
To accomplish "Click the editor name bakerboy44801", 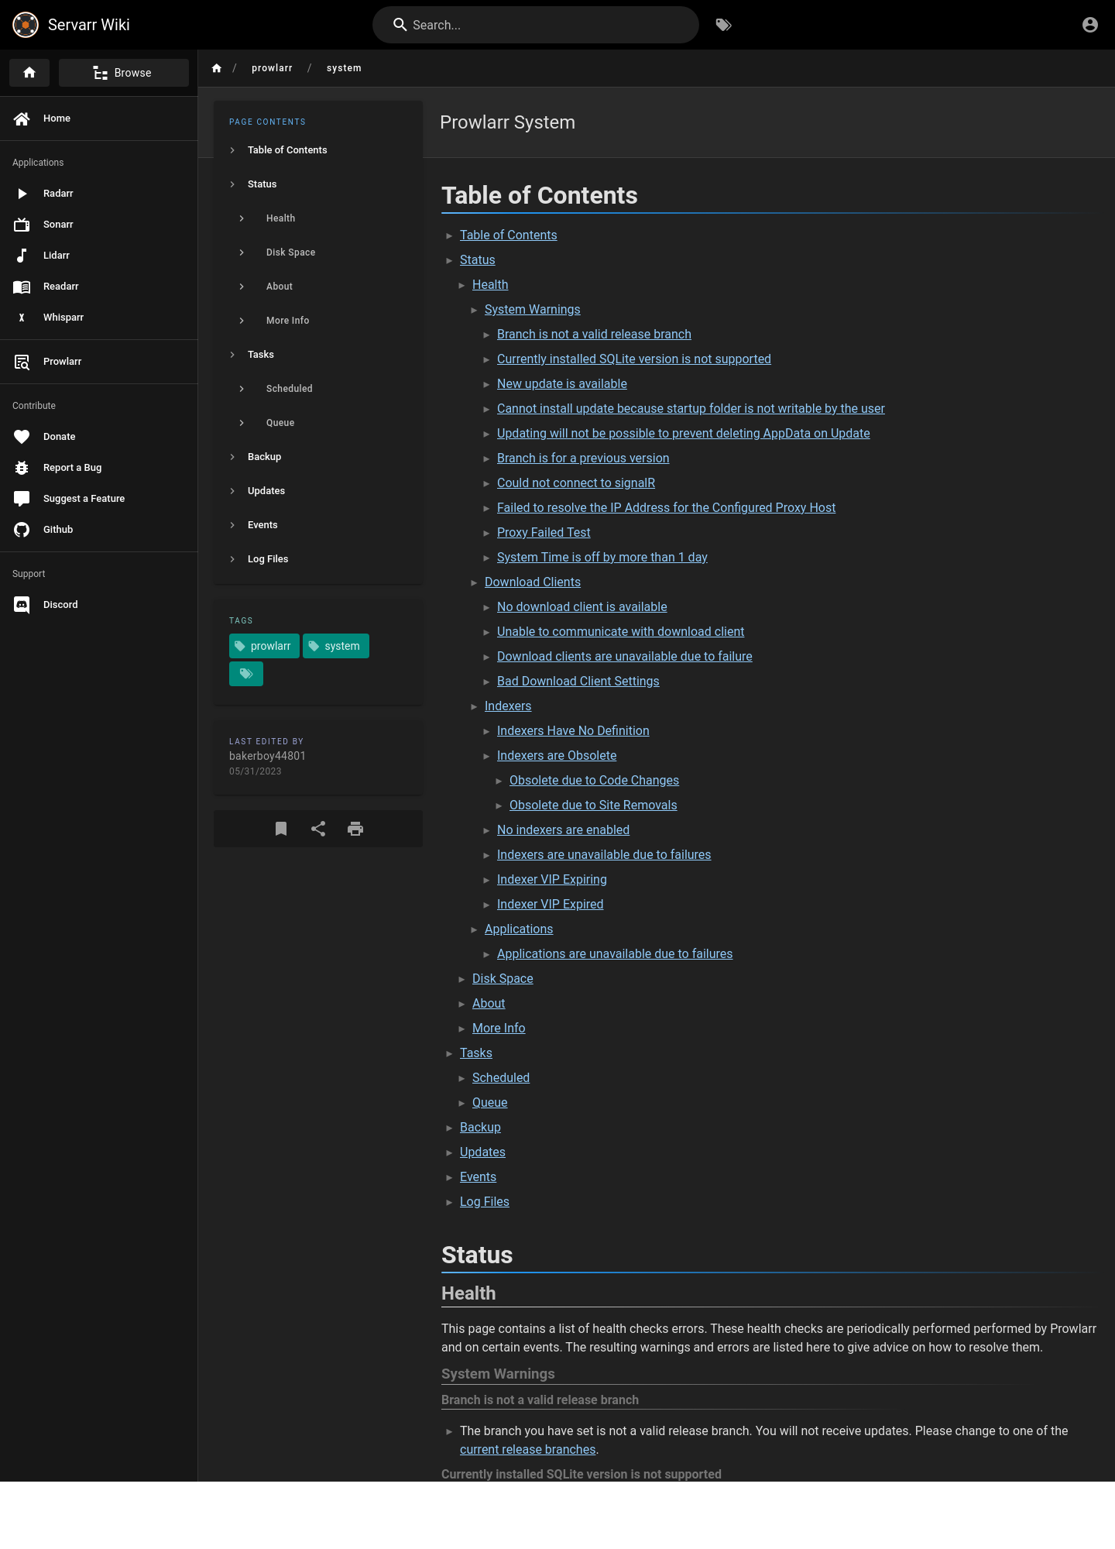I will 267,756.
